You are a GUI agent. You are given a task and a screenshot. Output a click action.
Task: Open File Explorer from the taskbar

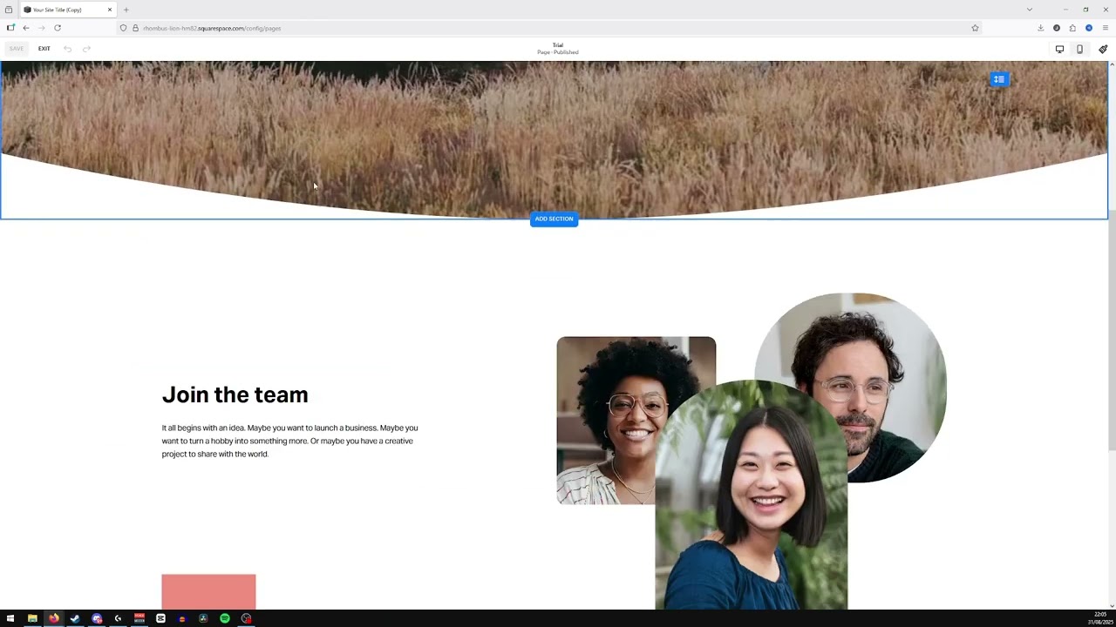click(32, 618)
